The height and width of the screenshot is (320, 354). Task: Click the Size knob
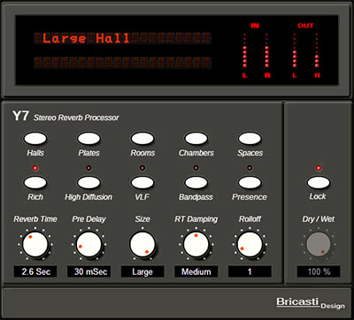[x=142, y=245]
